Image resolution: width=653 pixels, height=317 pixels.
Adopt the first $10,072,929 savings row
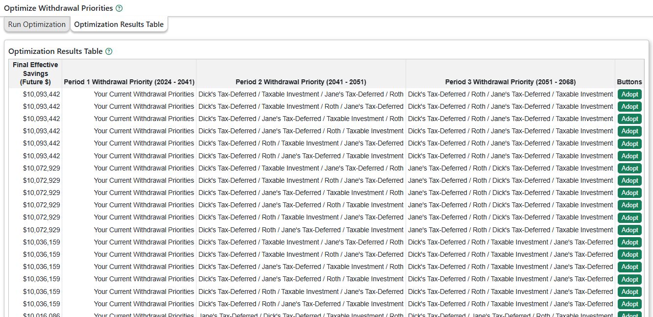click(x=629, y=169)
